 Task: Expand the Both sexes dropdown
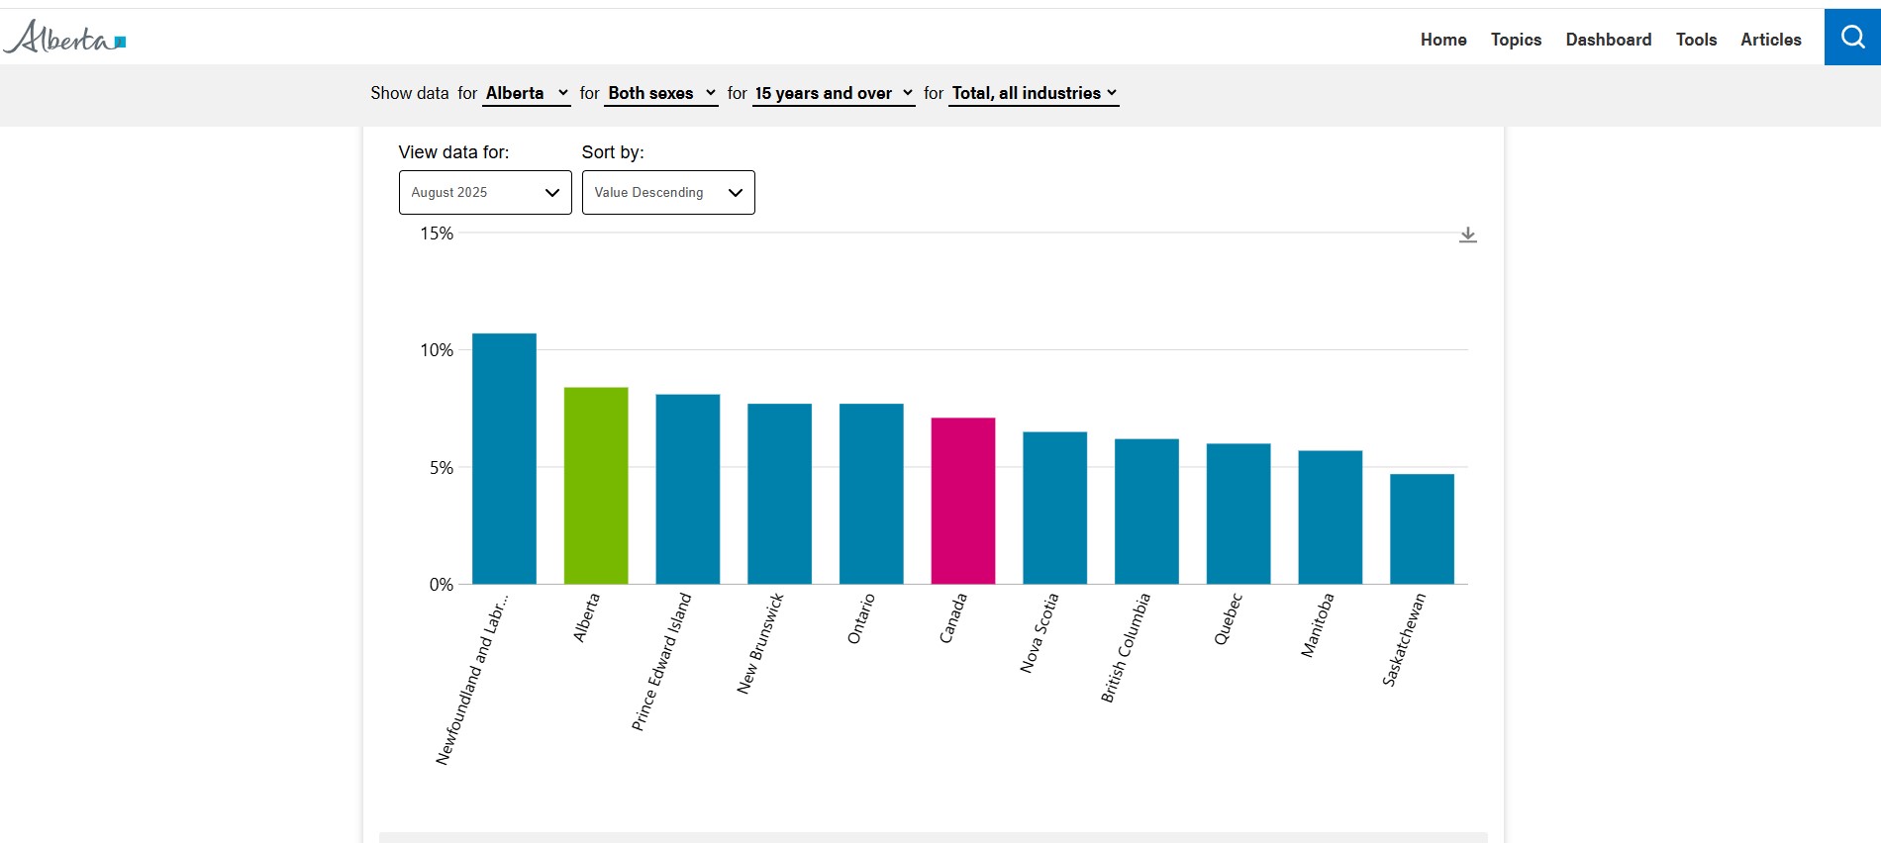pos(661,93)
